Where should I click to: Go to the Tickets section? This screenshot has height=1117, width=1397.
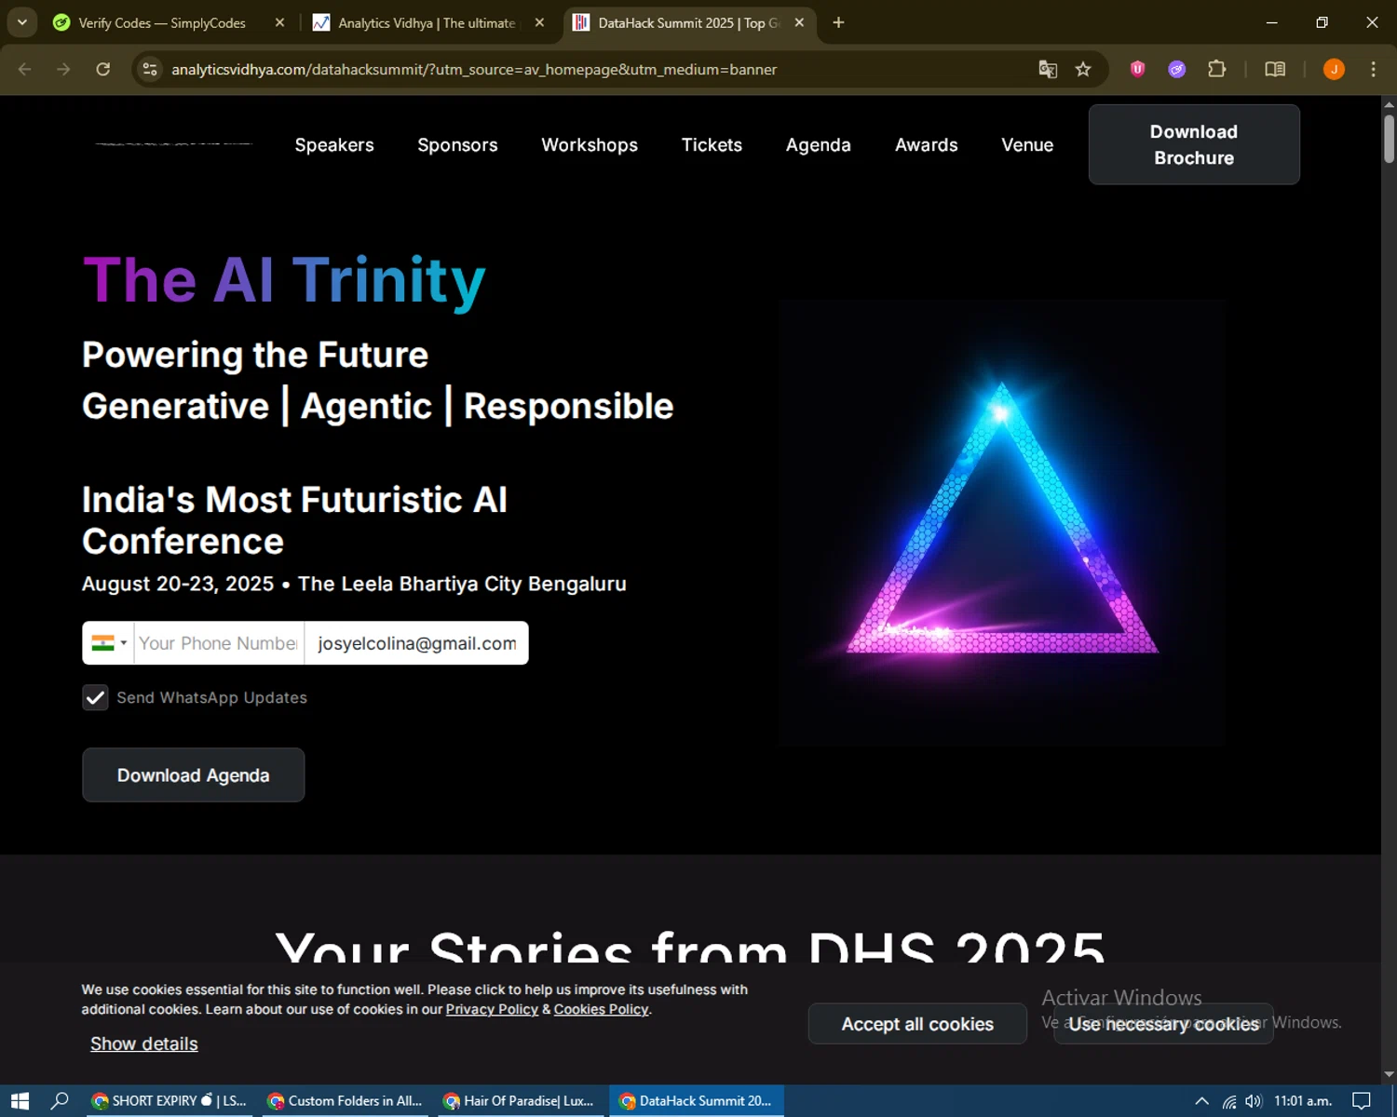(712, 145)
